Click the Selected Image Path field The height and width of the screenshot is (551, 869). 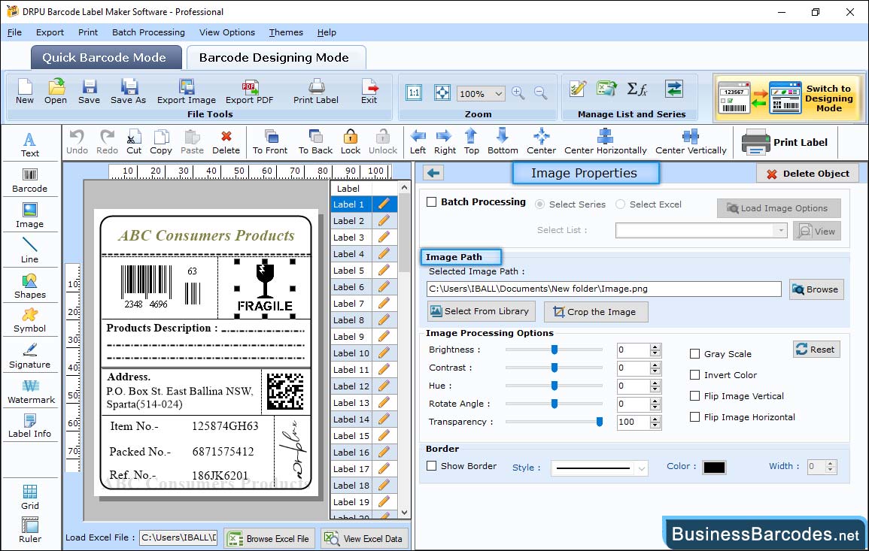603,289
